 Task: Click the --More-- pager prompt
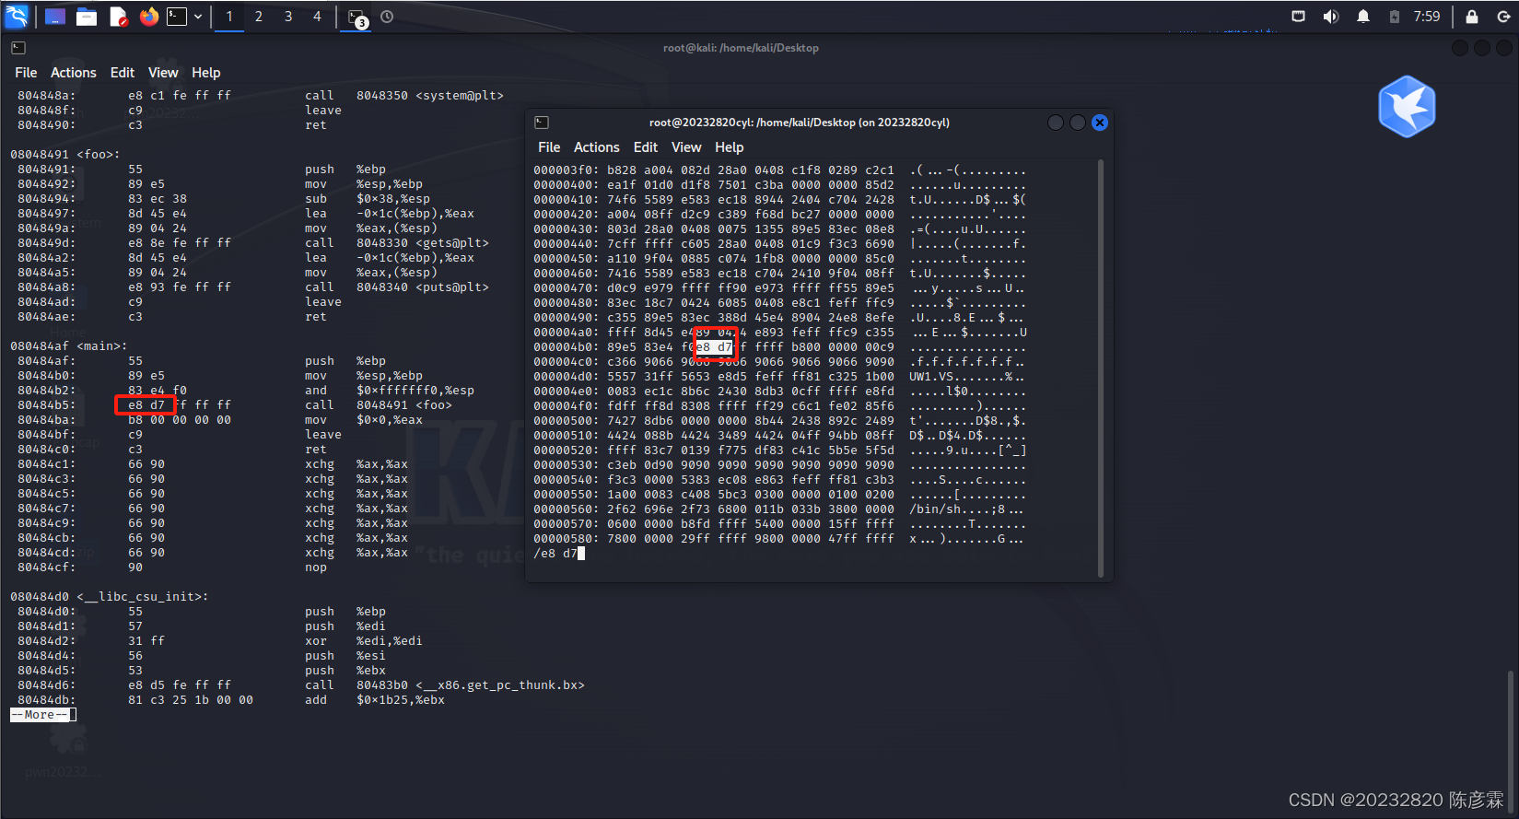coord(40,715)
